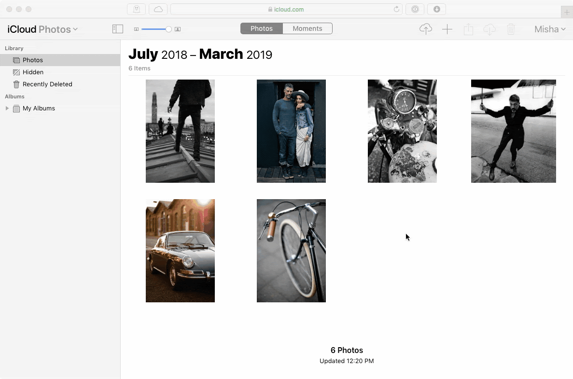This screenshot has width=573, height=379.
Task: Select the man holding umbrella photo
Action: point(514,131)
